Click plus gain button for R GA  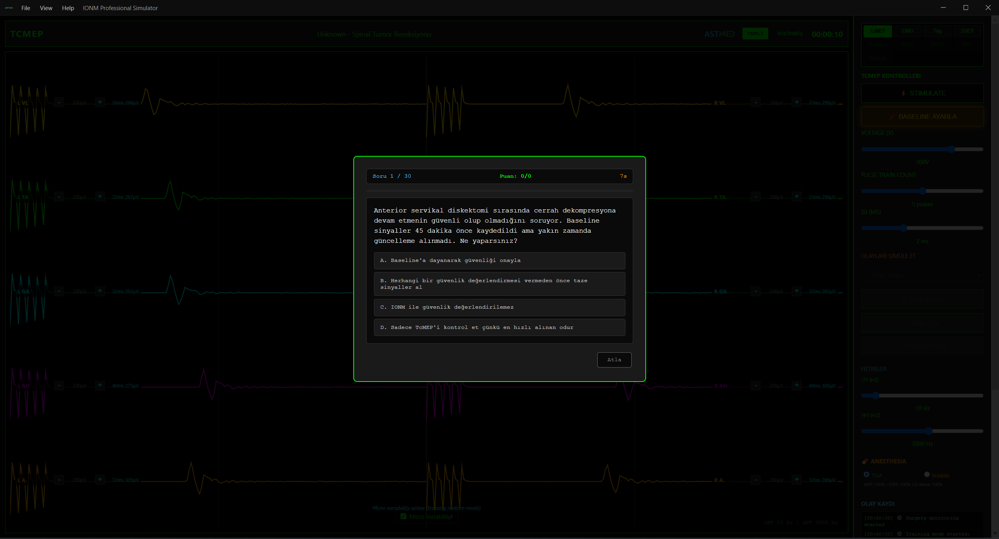(796, 291)
